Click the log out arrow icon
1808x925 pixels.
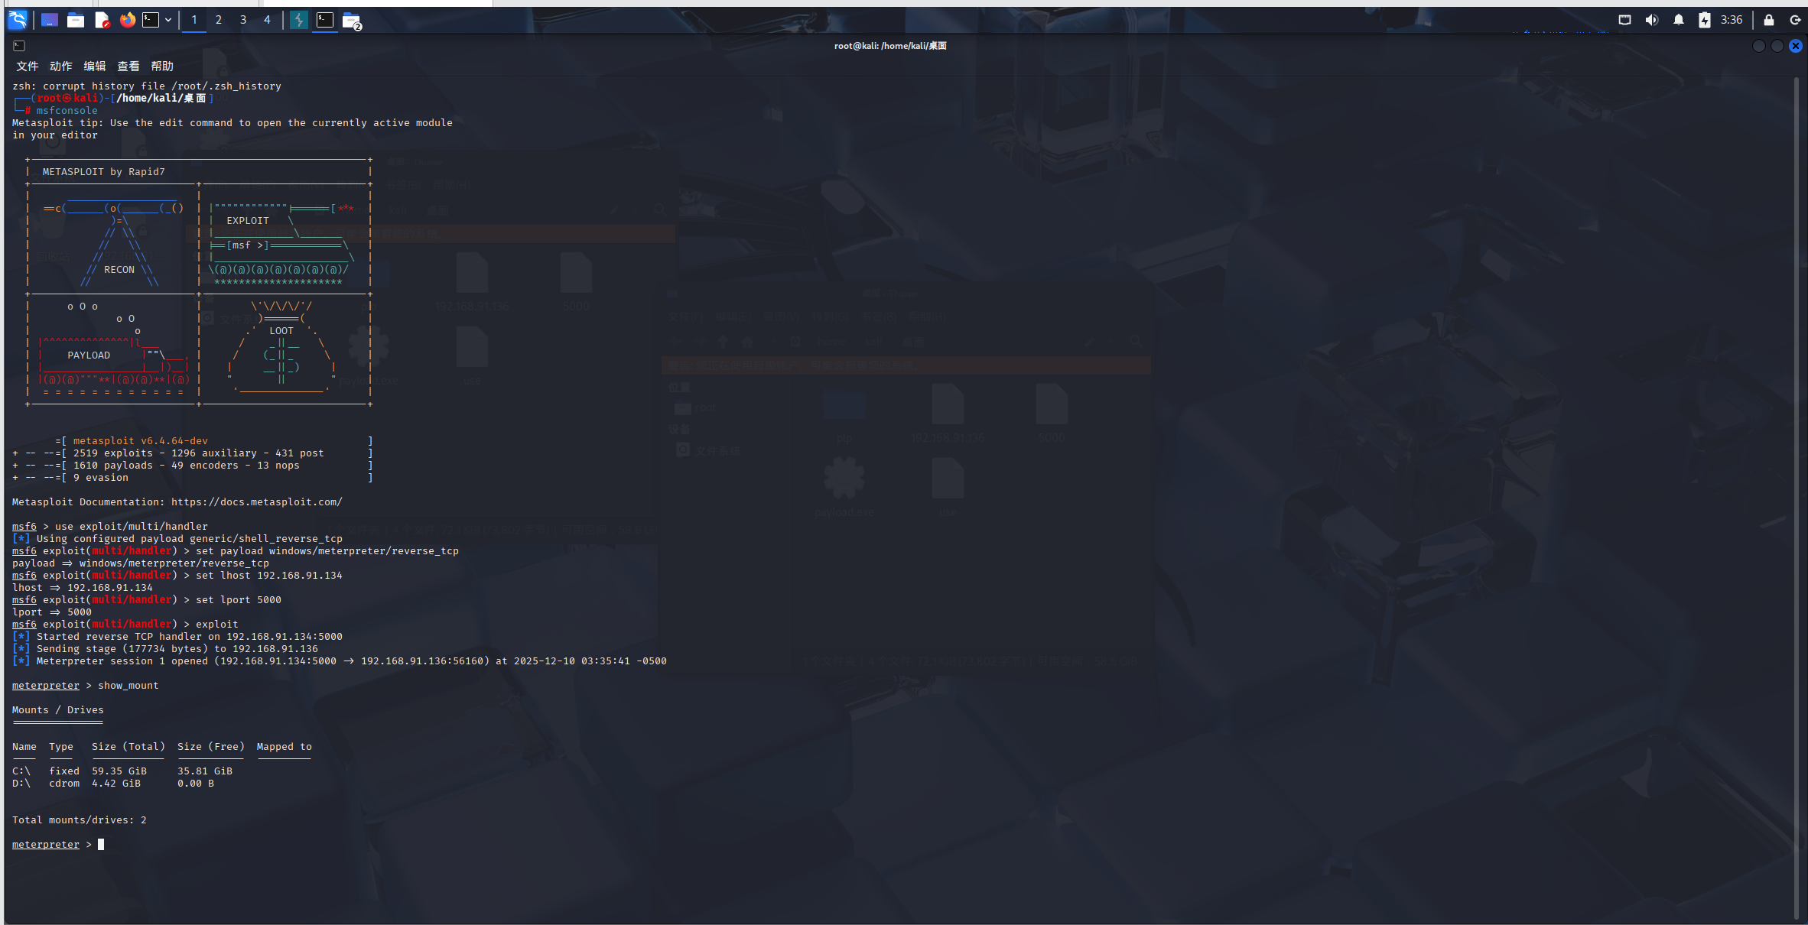pos(1795,20)
